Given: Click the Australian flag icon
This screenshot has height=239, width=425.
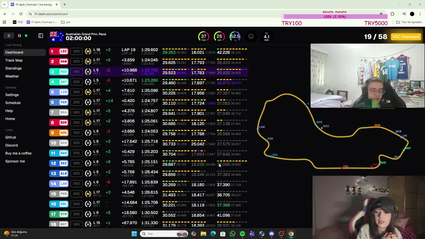Looking at the screenshot, I should [x=56, y=37].
